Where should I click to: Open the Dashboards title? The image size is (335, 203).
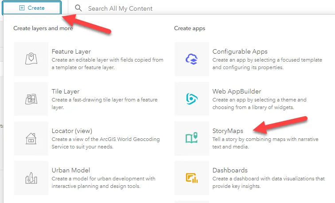pos(230,170)
